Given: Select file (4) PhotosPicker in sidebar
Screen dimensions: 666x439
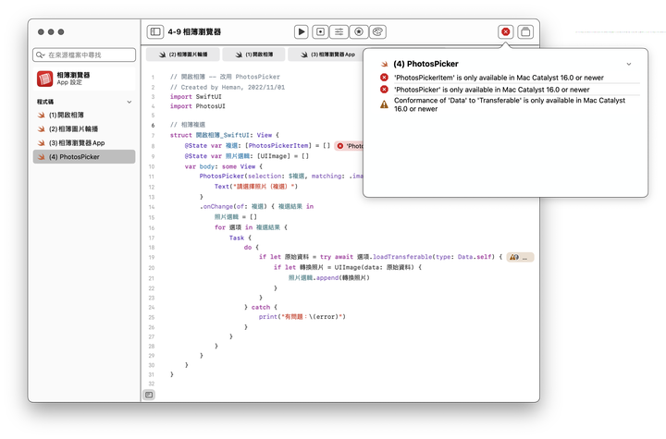Looking at the screenshot, I should tap(84, 157).
